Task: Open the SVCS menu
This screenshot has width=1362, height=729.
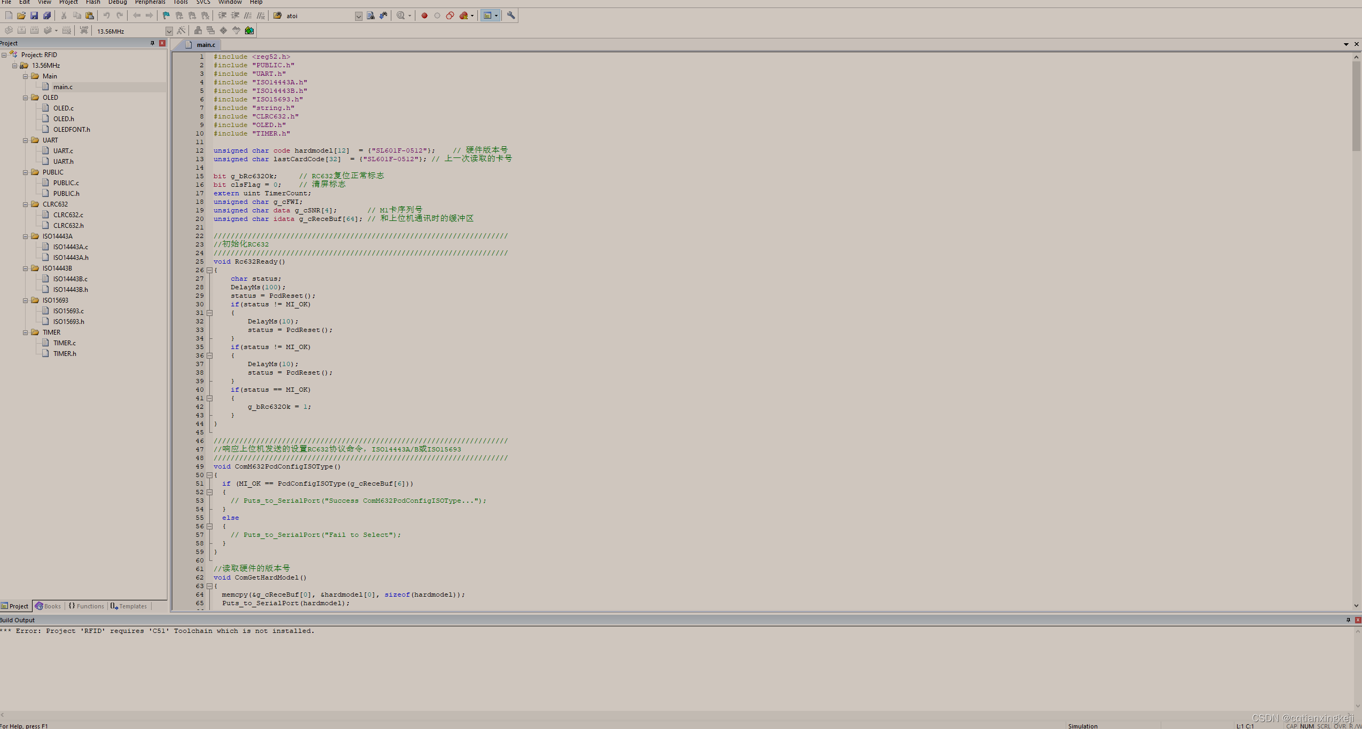Action: tap(203, 2)
